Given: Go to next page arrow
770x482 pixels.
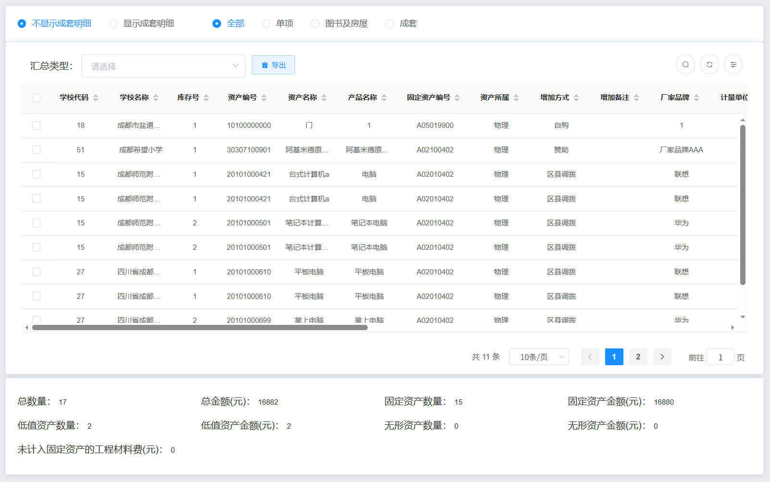Looking at the screenshot, I should tap(662, 357).
